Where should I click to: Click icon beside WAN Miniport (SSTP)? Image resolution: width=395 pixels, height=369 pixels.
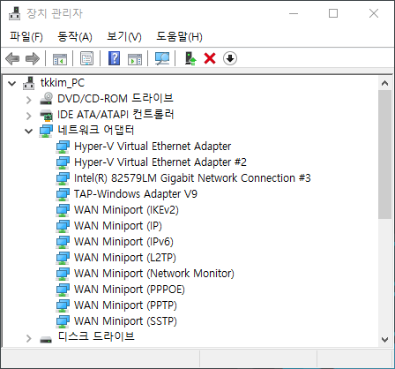click(63, 321)
